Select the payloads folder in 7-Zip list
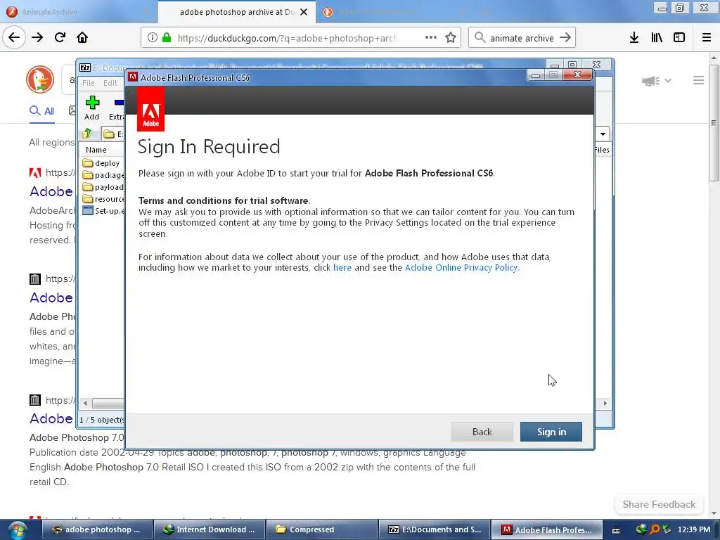Viewport: 720px width, 540px height. coord(103,187)
